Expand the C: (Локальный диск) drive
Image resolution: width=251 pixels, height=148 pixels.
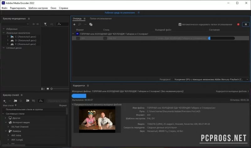(x=8, y=36)
